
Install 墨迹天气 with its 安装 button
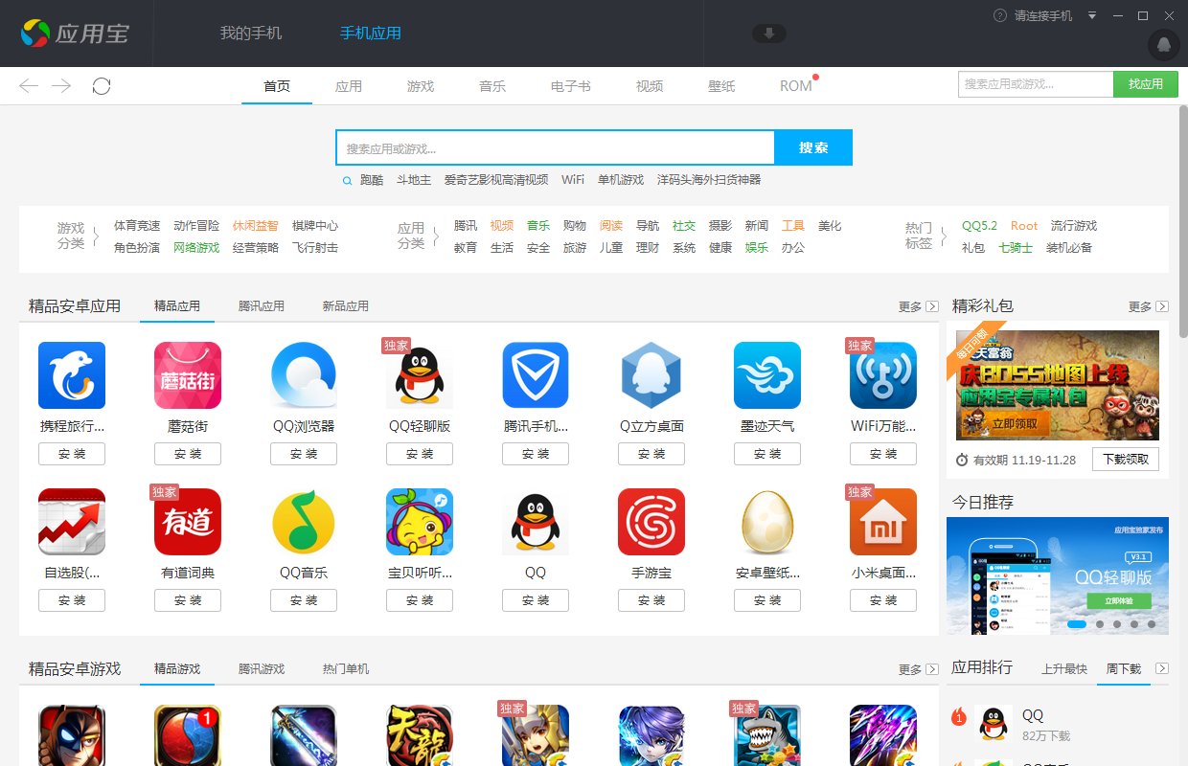pyautogui.click(x=767, y=454)
